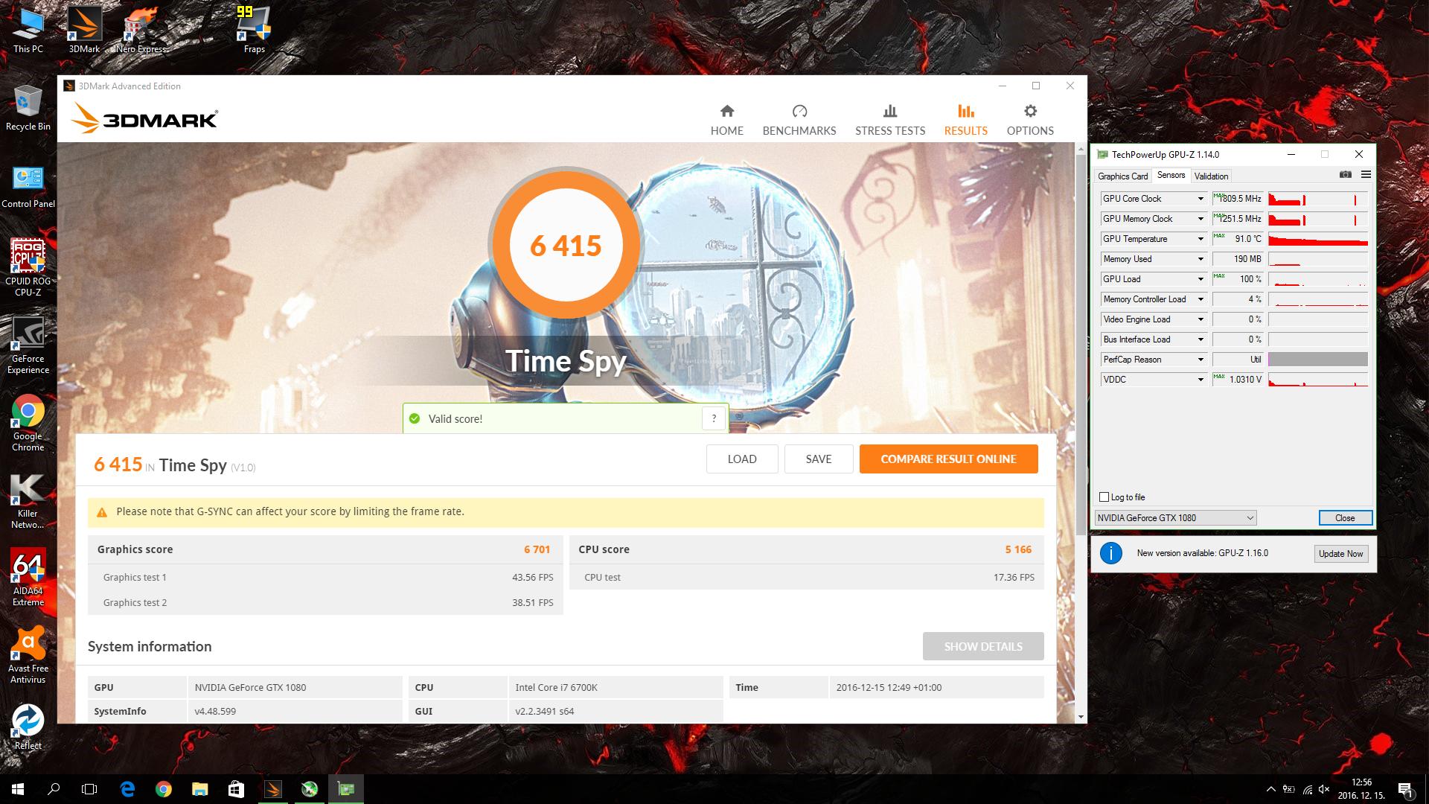Open the Fraps desktop shortcut
This screenshot has width=1429, height=804.
254,31
